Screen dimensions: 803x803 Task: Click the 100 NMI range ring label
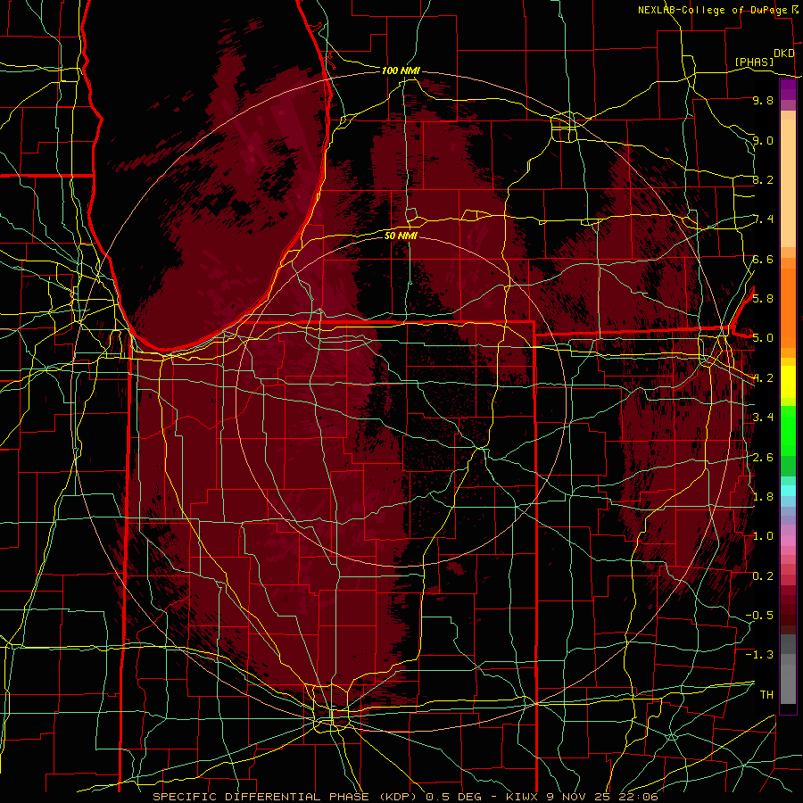(x=401, y=70)
